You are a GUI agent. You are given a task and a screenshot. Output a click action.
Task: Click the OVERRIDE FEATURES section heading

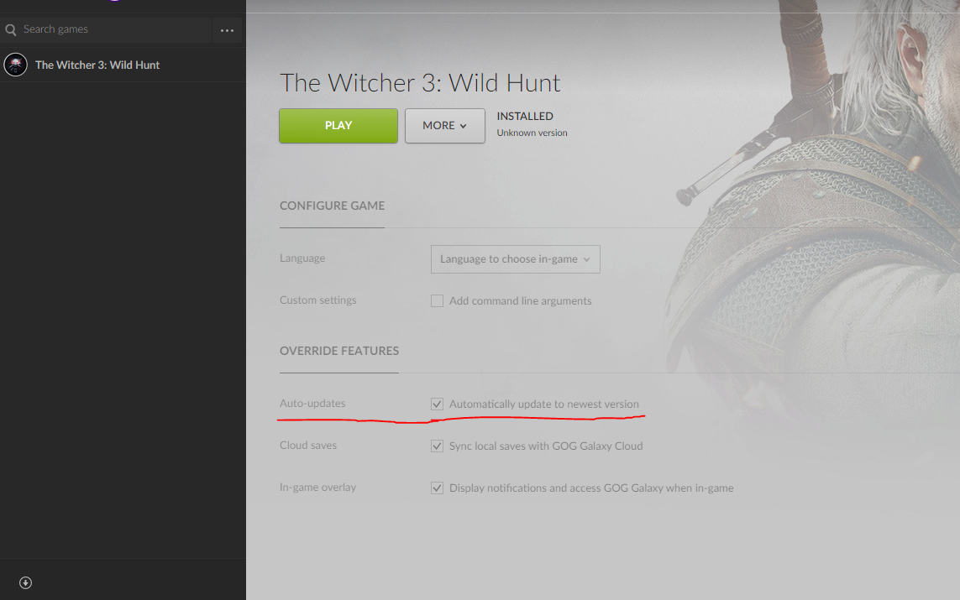(339, 351)
